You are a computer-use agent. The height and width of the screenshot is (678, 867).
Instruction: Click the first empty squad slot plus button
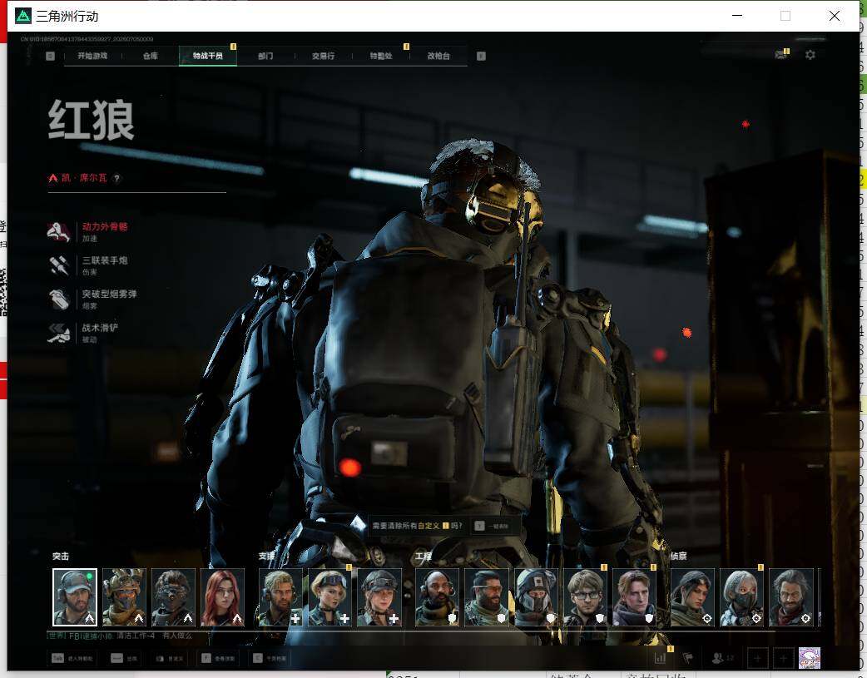(757, 658)
